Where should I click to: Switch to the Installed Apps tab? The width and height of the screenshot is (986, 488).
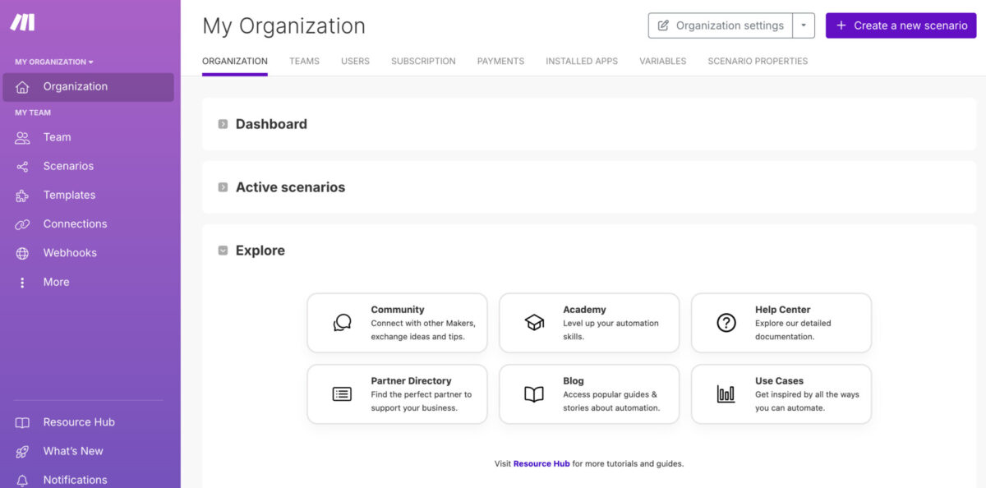(582, 61)
